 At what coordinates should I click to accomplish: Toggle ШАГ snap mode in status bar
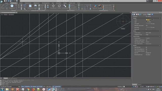[19, 87]
